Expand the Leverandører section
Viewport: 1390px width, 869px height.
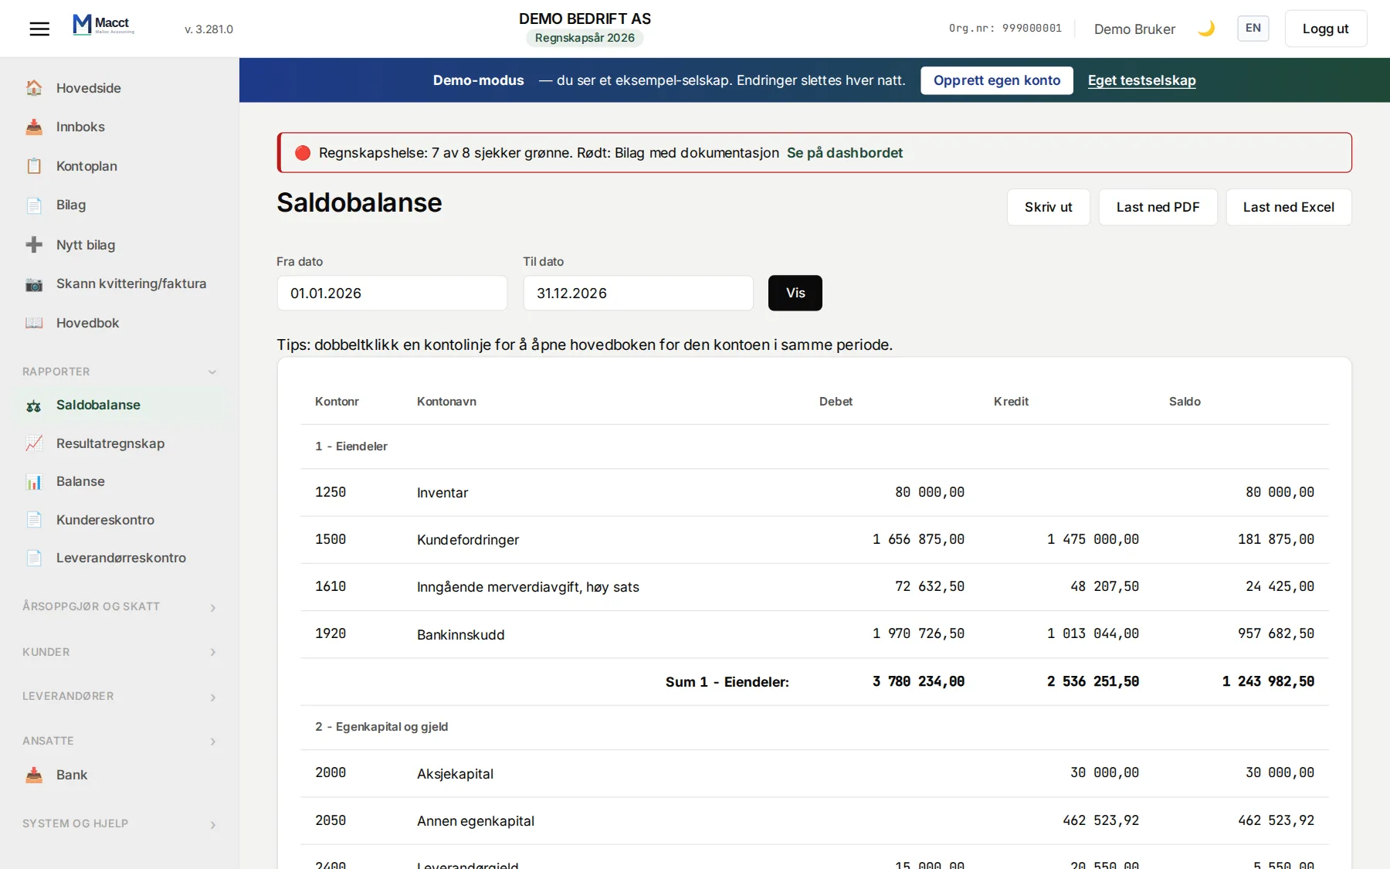(x=120, y=697)
